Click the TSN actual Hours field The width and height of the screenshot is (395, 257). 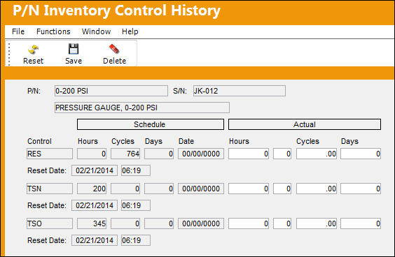249,189
